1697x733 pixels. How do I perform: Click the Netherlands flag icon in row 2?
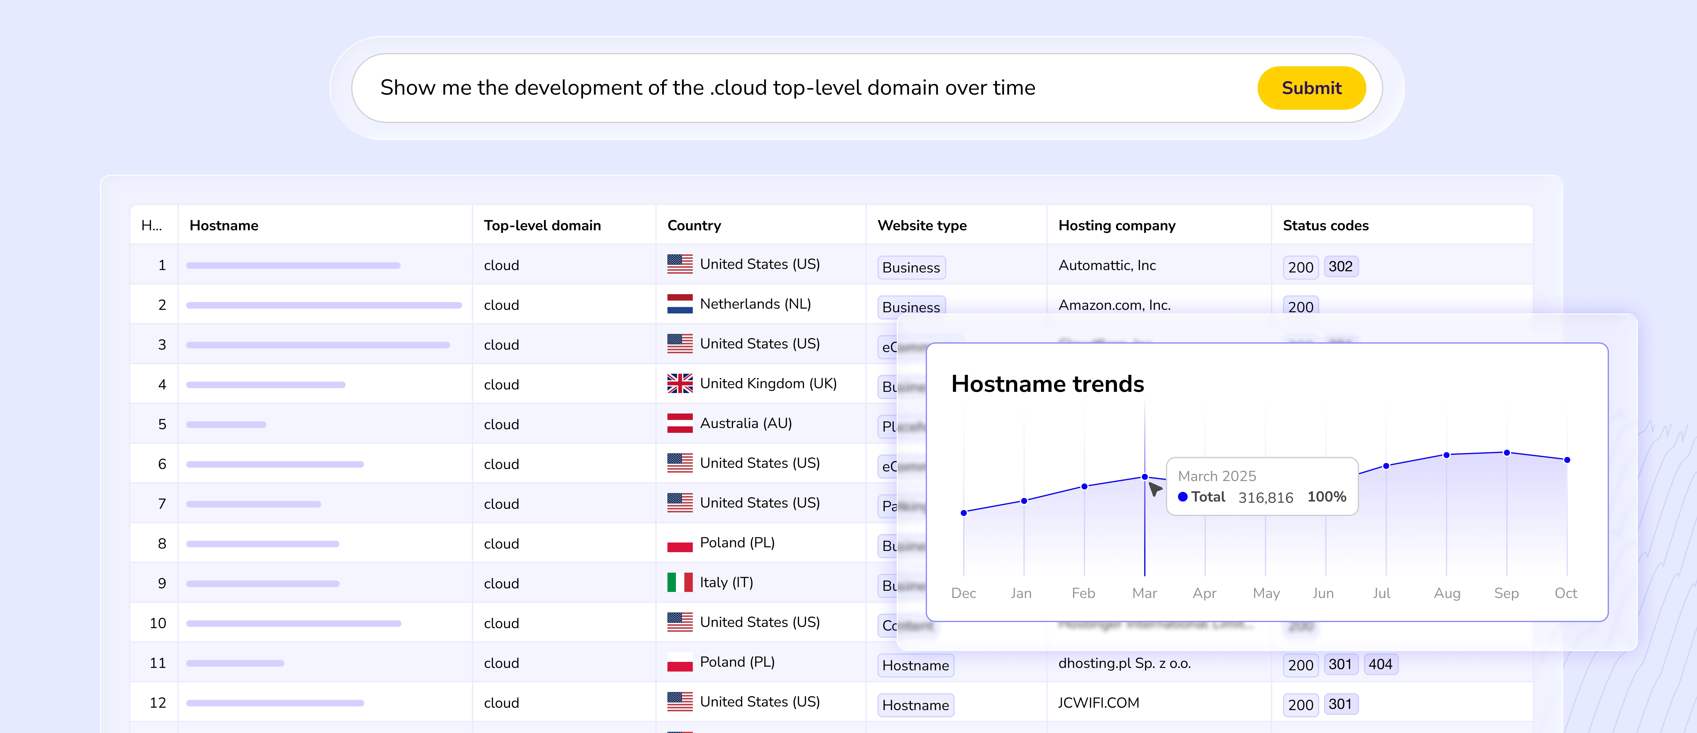pos(679,304)
